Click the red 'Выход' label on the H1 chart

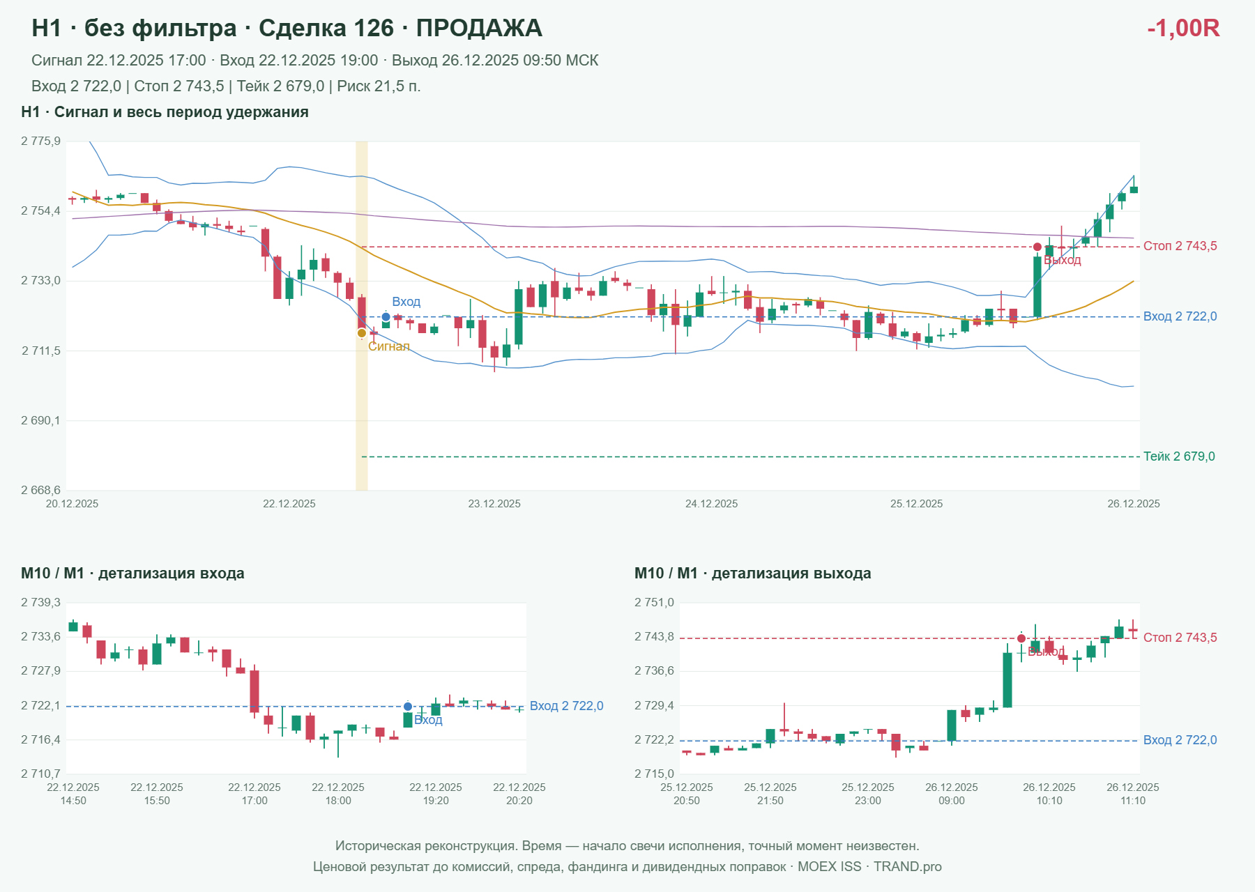(x=1063, y=261)
